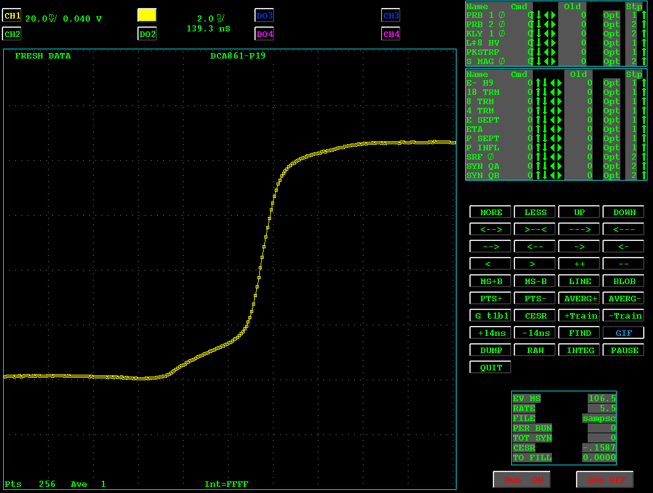Click the +14ns button
This screenshot has width=653, height=493.
coord(490,333)
